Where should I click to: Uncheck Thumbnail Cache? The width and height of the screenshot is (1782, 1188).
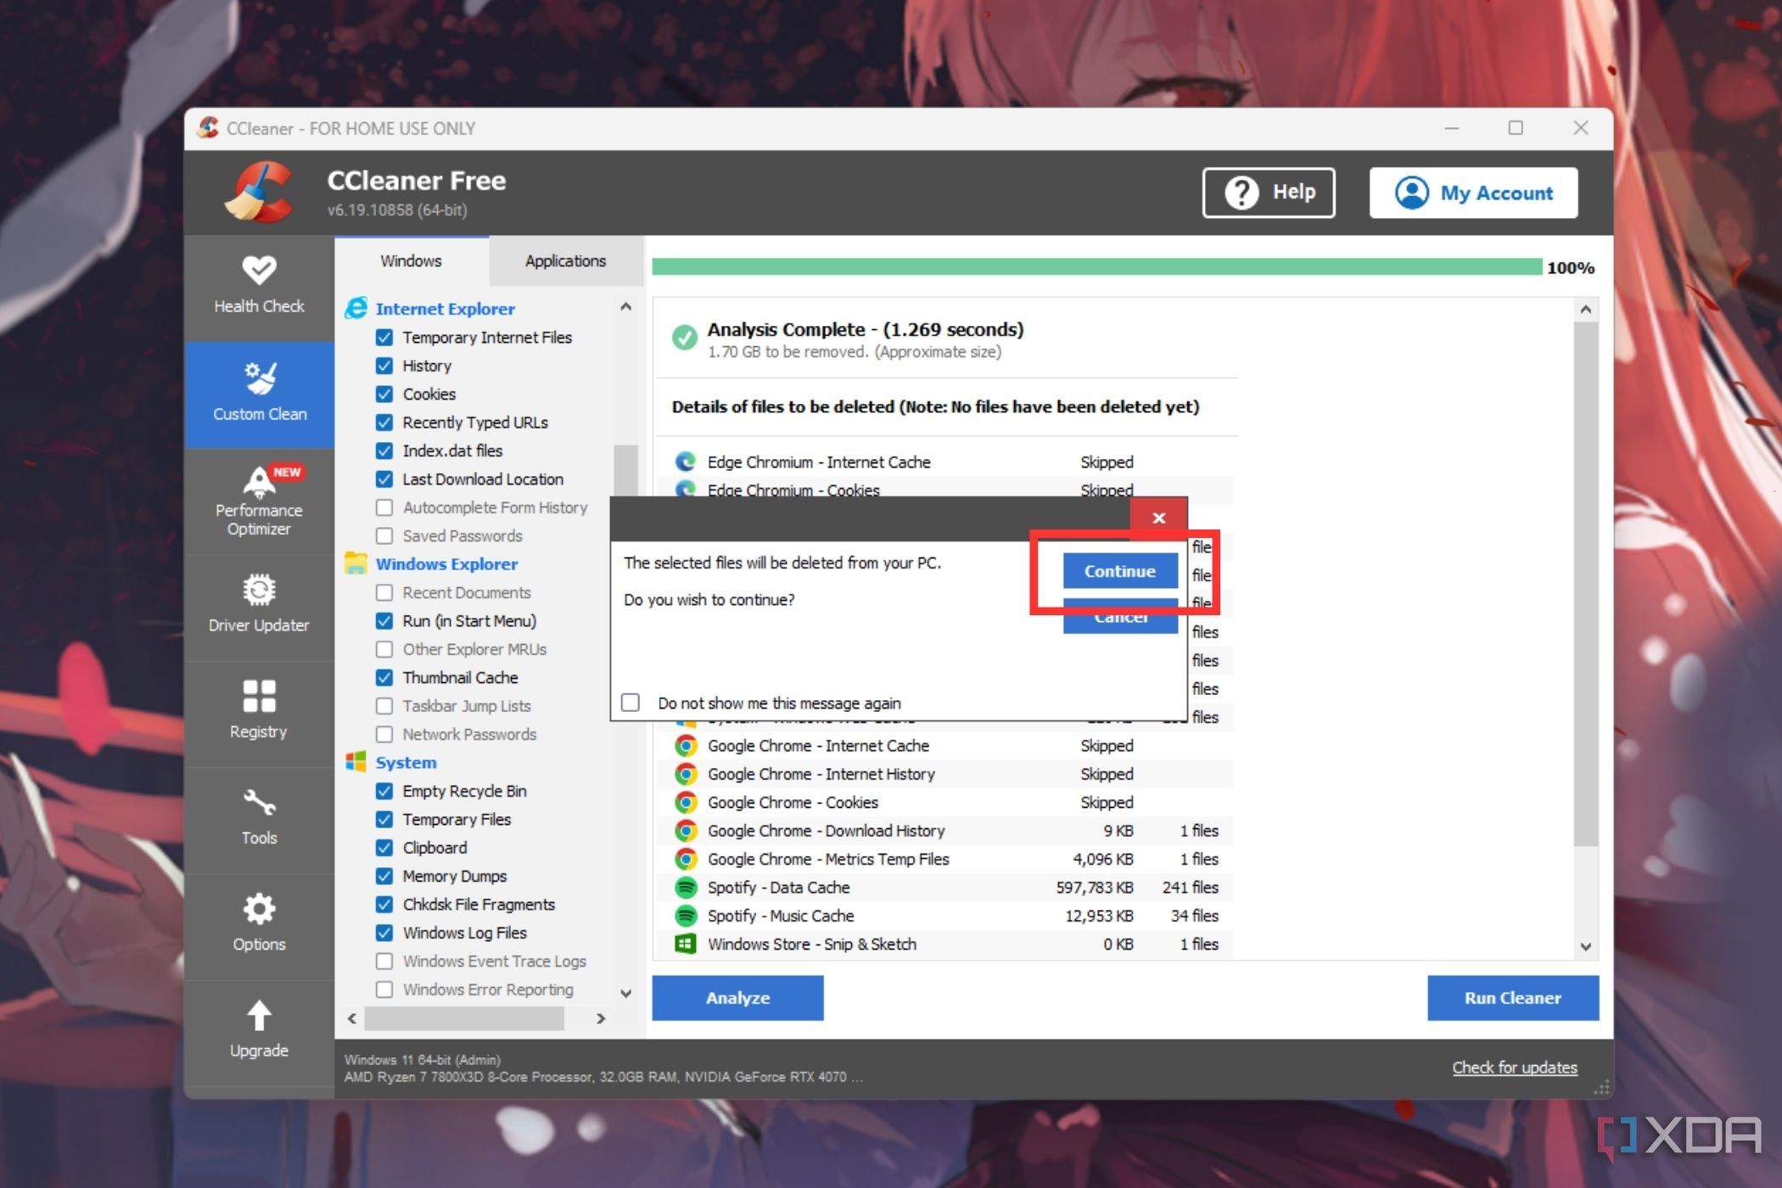384,677
